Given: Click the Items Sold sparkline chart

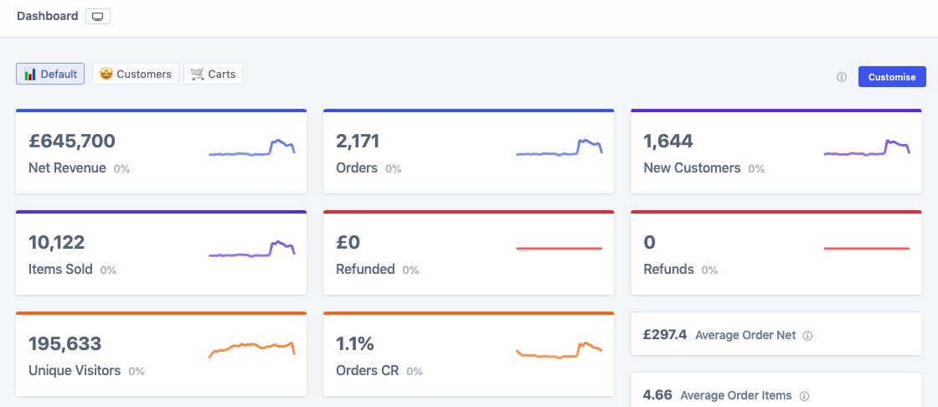Looking at the screenshot, I should click(x=251, y=250).
